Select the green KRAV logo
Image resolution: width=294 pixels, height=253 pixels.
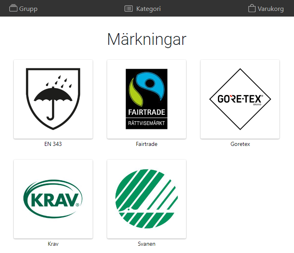(x=53, y=199)
